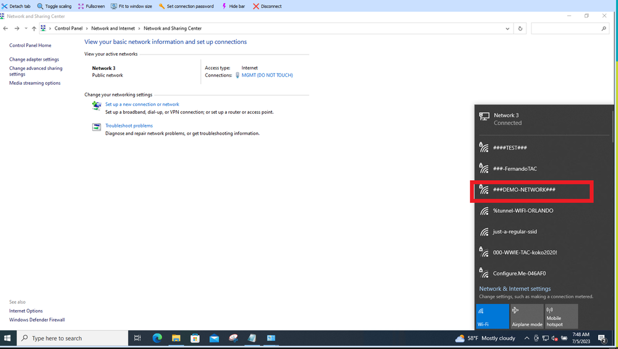Show hidden system tray icons
Image resolution: width=618 pixels, height=349 pixels.
click(x=527, y=338)
